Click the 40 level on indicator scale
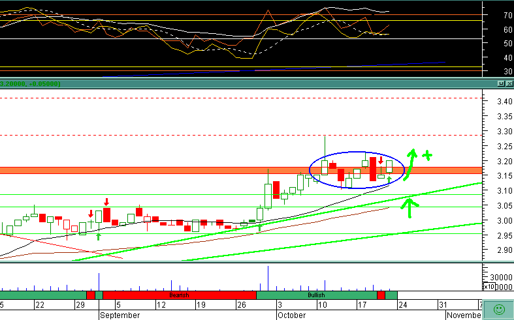 point(508,57)
